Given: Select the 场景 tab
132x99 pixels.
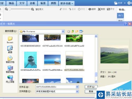Looking at the screenshot, I should click(43, 3).
